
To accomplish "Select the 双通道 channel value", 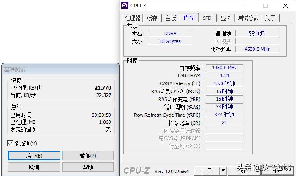I will 257,33.
